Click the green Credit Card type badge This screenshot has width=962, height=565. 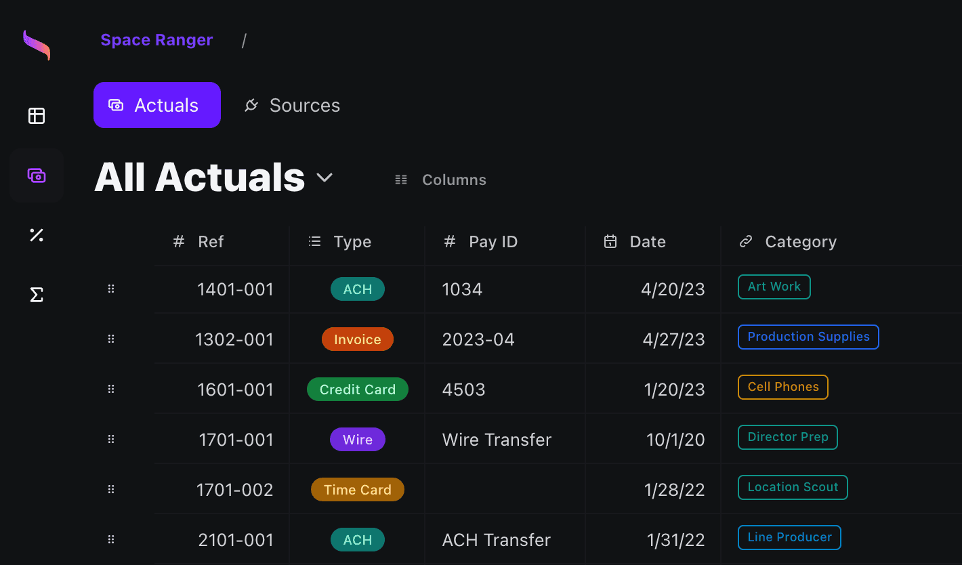(357, 390)
